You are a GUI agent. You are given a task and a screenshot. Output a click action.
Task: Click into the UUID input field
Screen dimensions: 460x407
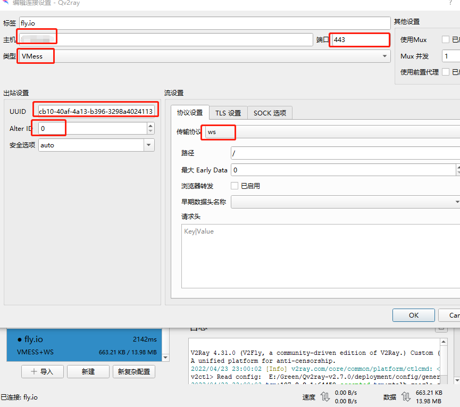click(x=96, y=111)
